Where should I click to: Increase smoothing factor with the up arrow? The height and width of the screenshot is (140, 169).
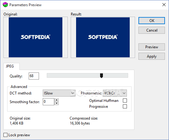(x=56, y=100)
